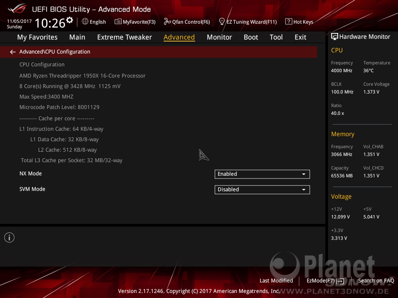Switch to the Extreme Tweaker tab
Image resolution: width=398 pixels, height=298 pixels.
point(124,37)
